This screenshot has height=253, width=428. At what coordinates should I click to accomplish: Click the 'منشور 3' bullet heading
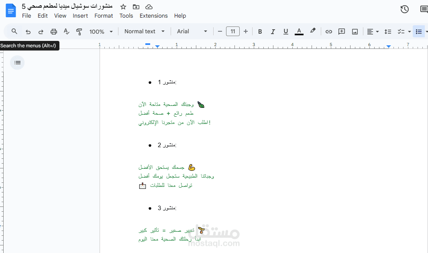[167, 208]
